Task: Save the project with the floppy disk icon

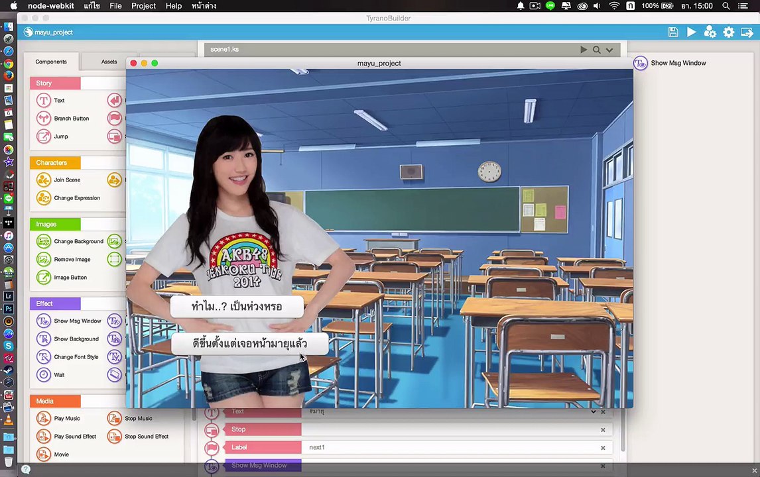Action: 672,32
